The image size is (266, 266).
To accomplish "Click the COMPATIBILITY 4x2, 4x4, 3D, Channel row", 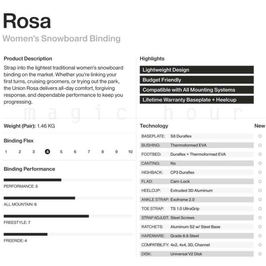I will (x=196, y=245).
